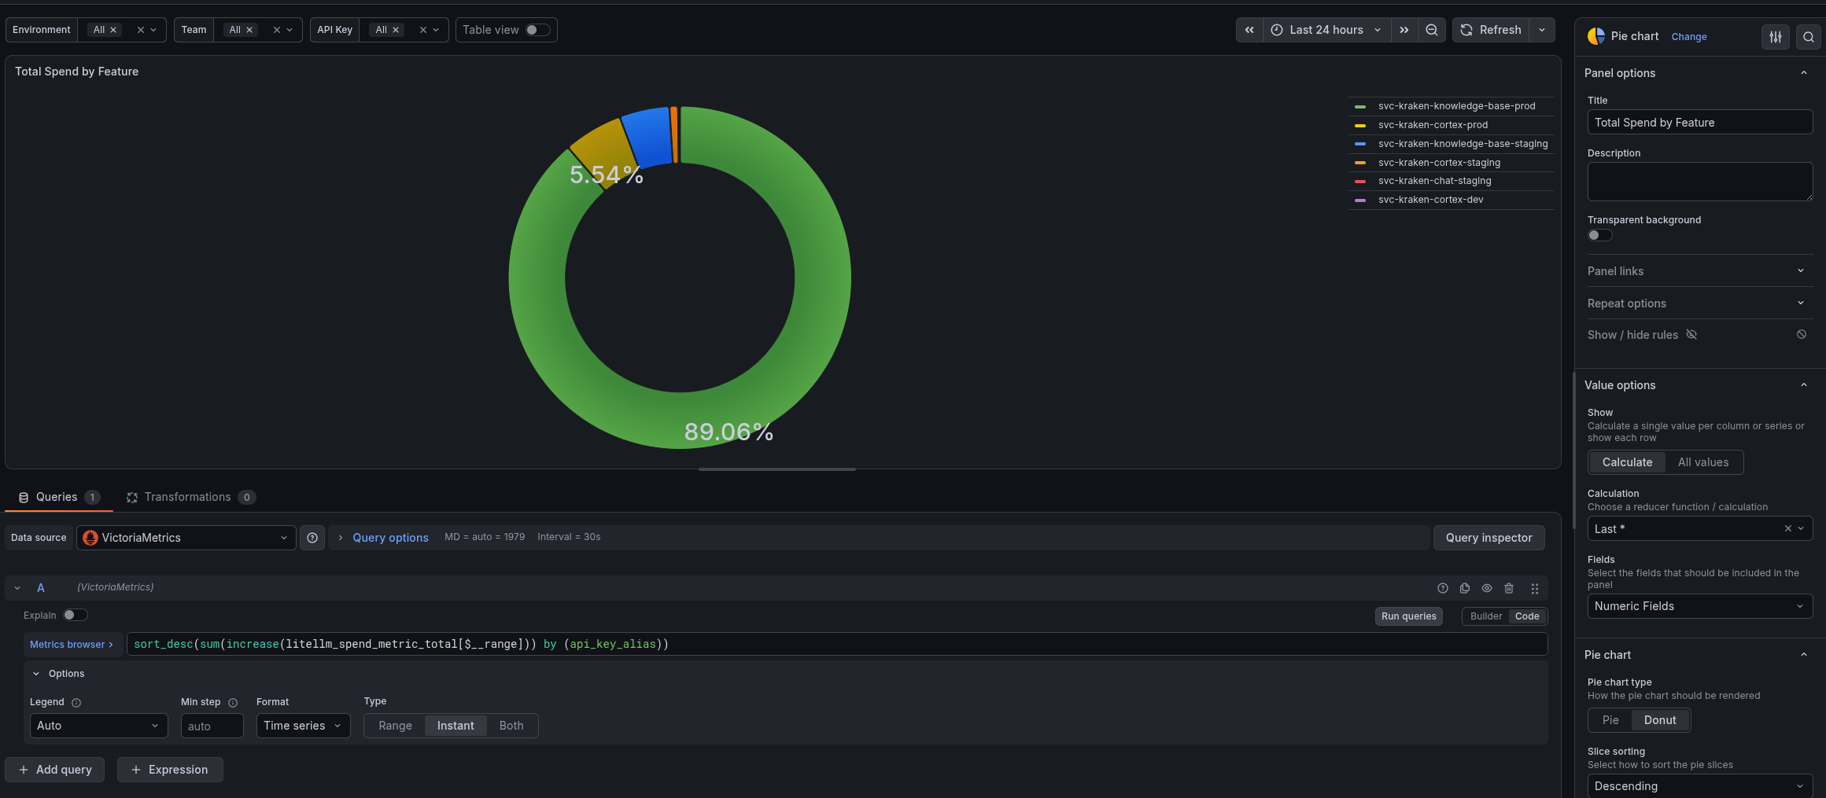This screenshot has width=1826, height=798.
Task: Click Min step input field
Action: 212,726
